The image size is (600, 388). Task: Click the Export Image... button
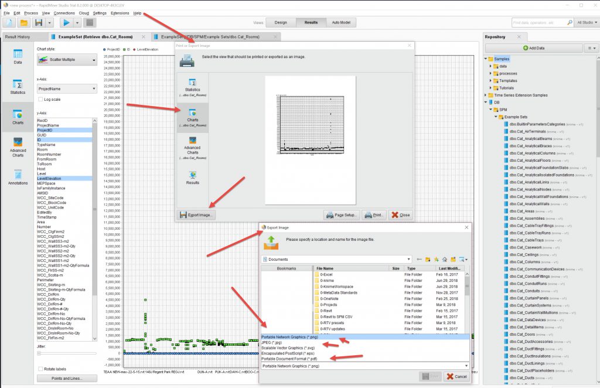click(x=197, y=215)
